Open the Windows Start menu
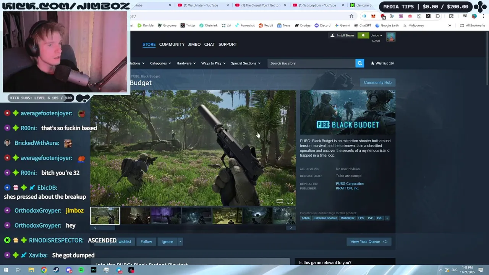This screenshot has height=275, width=489. pyautogui.click(x=6, y=270)
